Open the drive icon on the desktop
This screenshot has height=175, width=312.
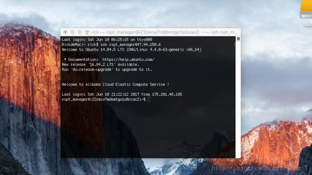pos(306,9)
